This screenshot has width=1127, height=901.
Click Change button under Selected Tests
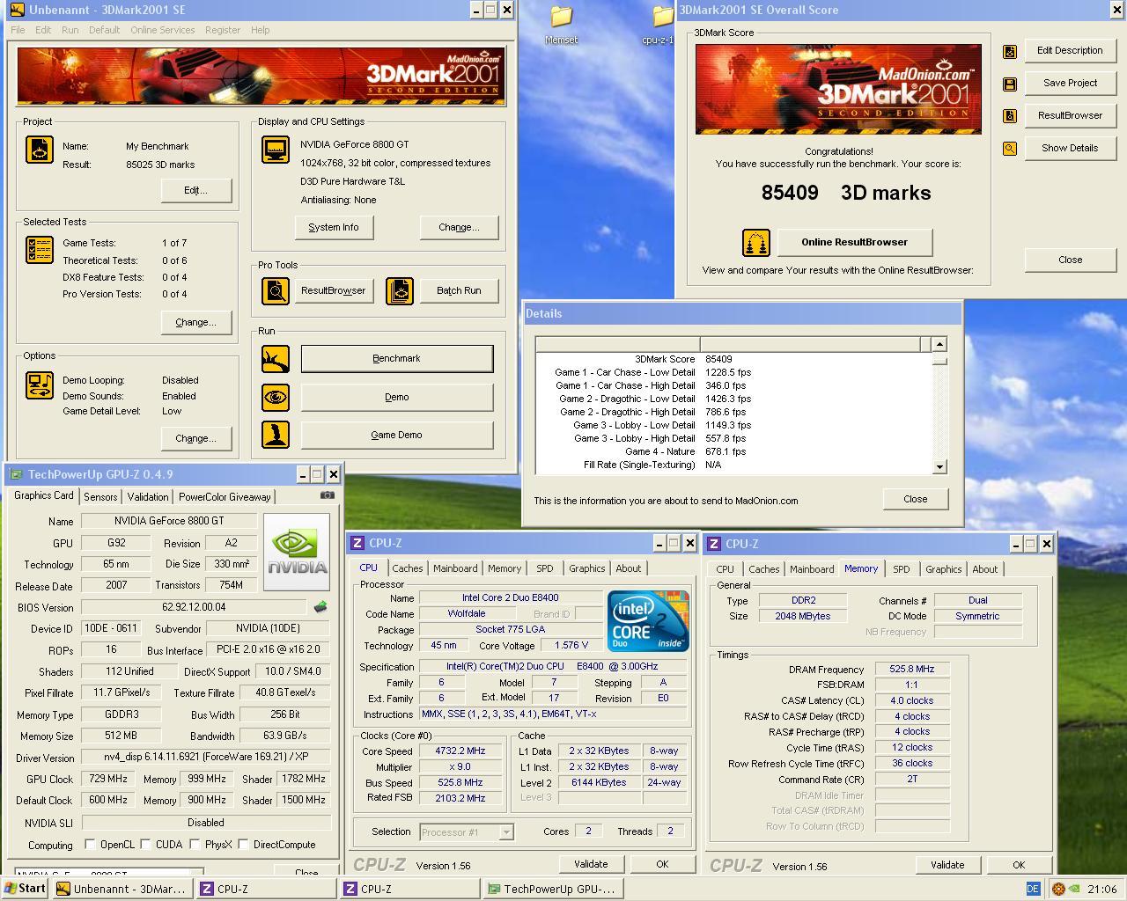tap(196, 322)
